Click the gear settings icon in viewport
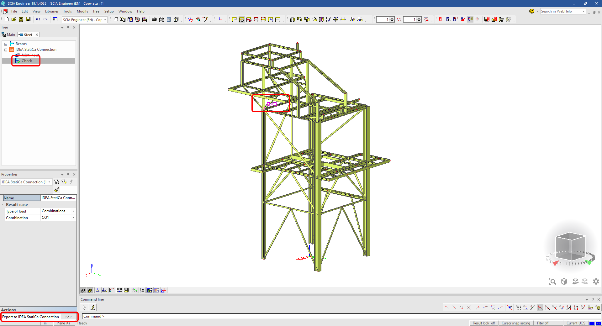Image resolution: width=602 pixels, height=326 pixels. click(596, 281)
